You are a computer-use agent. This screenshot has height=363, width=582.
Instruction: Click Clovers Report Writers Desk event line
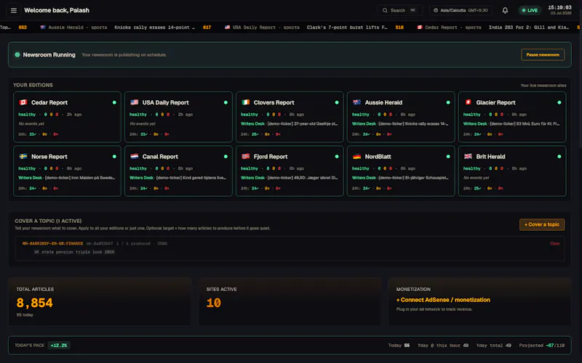(289, 123)
